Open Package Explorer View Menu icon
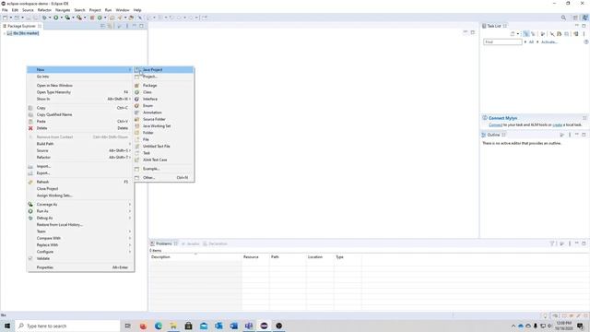Image resolution: width=590 pixels, height=332 pixels. [127, 26]
